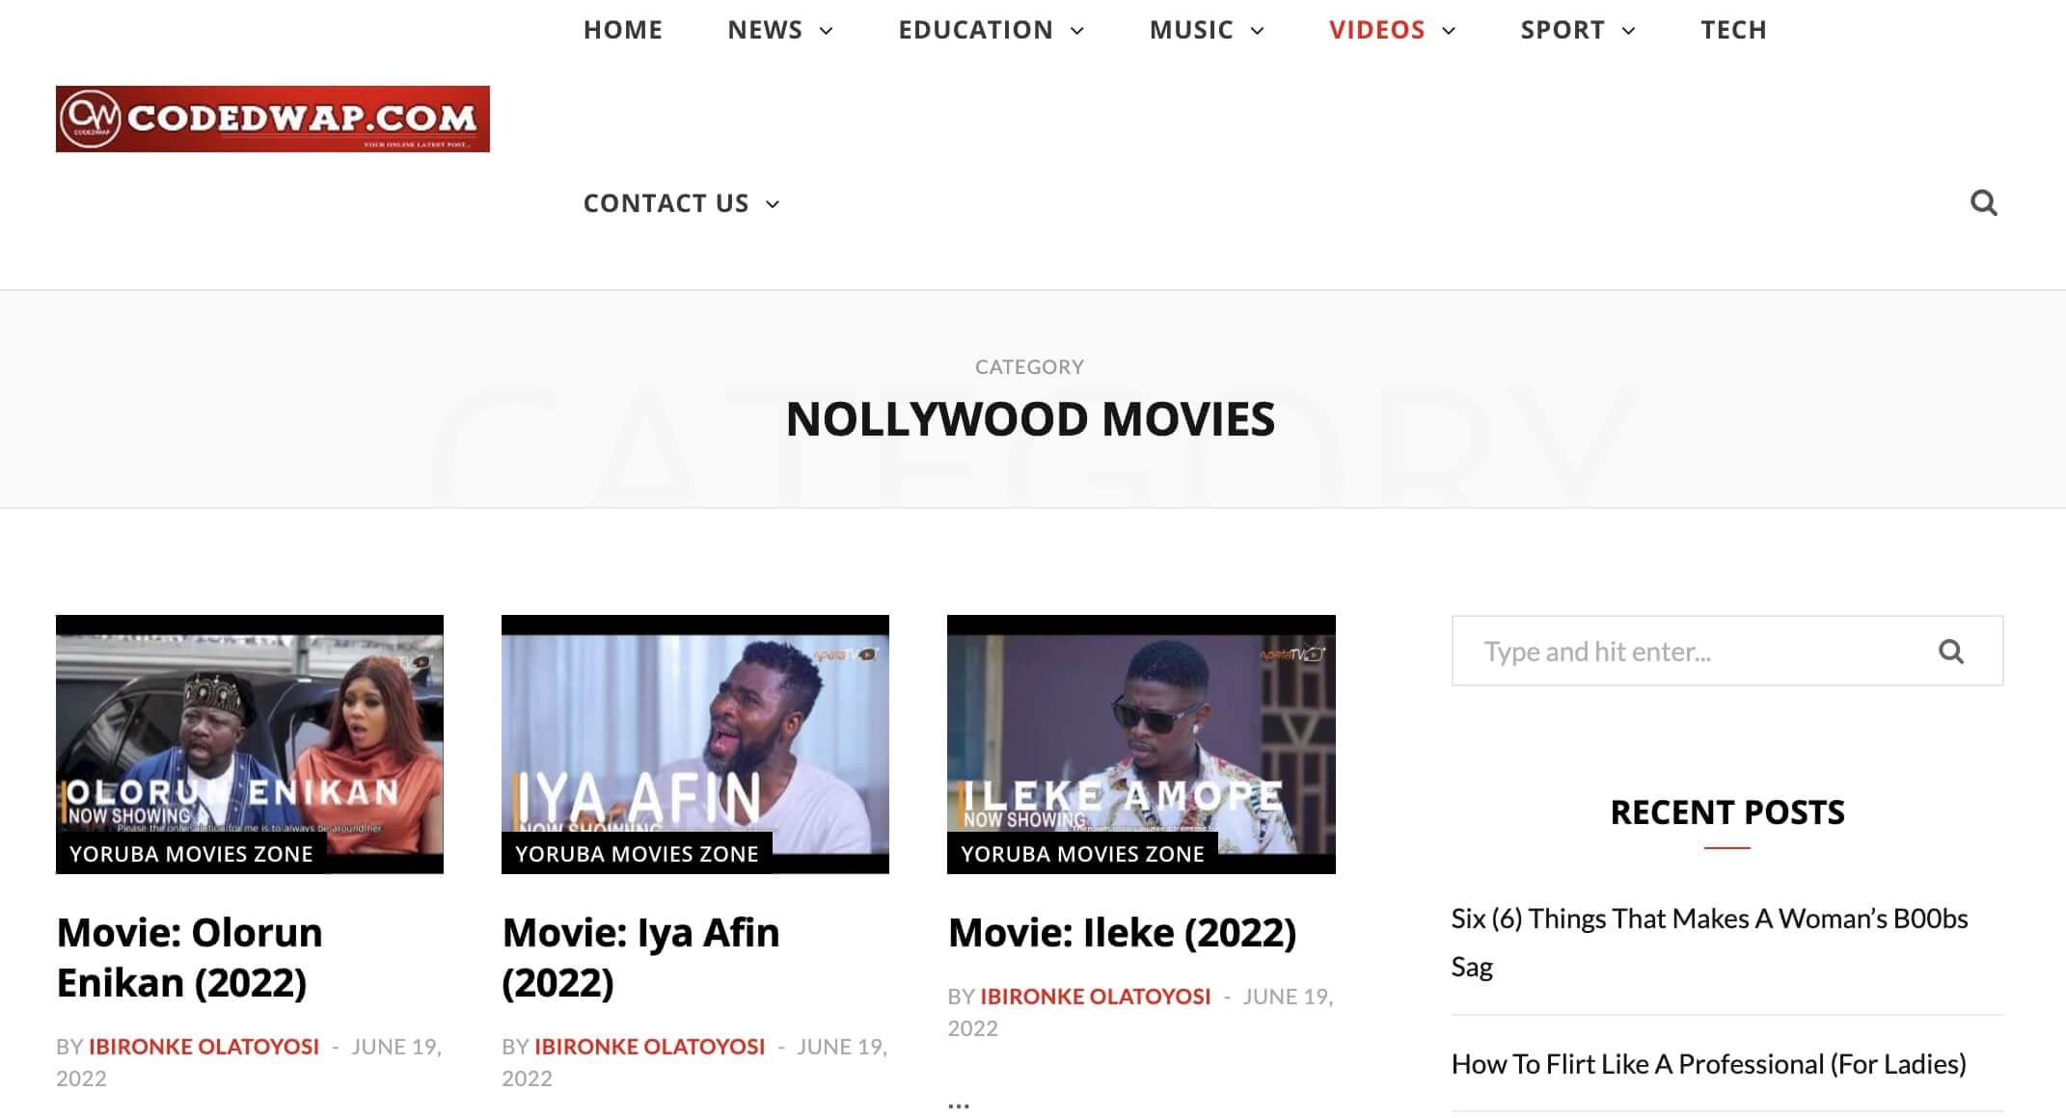Open the Iya Afin movie thumbnail
Image resolution: width=2066 pixels, height=1118 pixels.
coord(694,732)
